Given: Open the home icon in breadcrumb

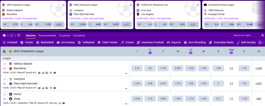Looking at the screenshot, I should coord(4,36).
